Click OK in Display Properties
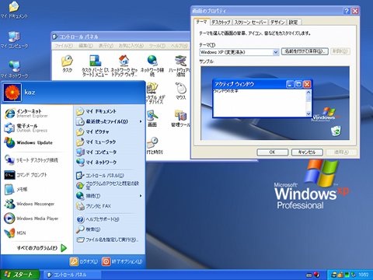Image resolution: width=373 pixels, height=280 pixels. coord(272,152)
